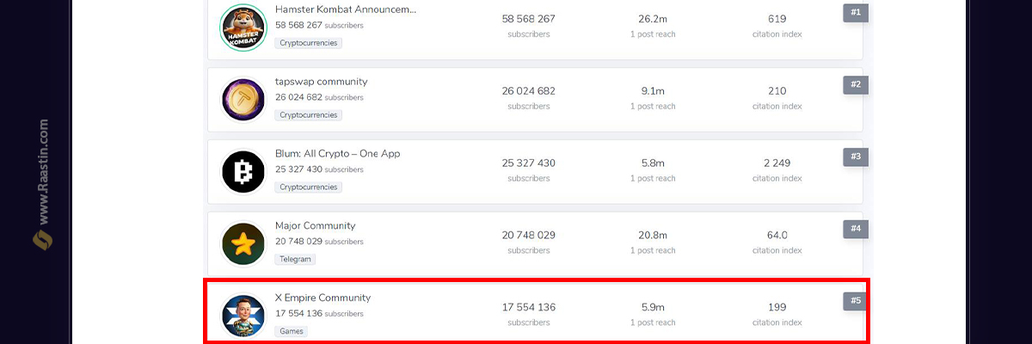Screen dimensions: 1032x344
Task: Open the Hamster Kombat Announcement channel title
Action: coord(346,9)
